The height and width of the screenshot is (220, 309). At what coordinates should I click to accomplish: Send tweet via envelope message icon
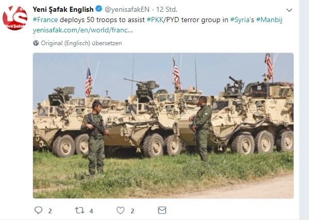(x=162, y=210)
